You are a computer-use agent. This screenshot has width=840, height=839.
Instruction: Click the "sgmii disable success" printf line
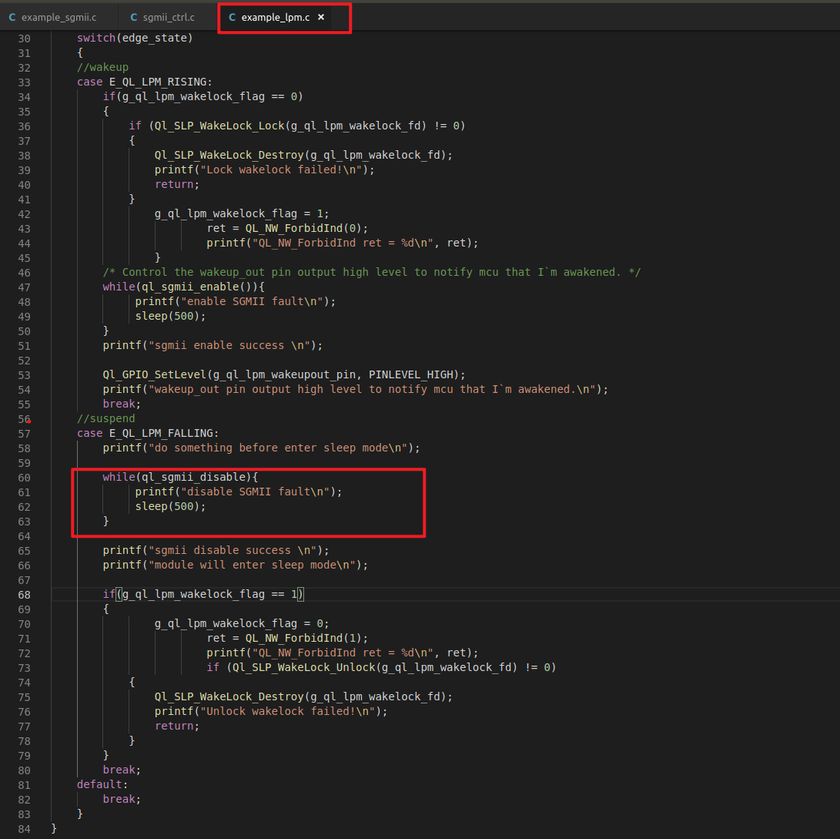pyautogui.click(x=216, y=550)
